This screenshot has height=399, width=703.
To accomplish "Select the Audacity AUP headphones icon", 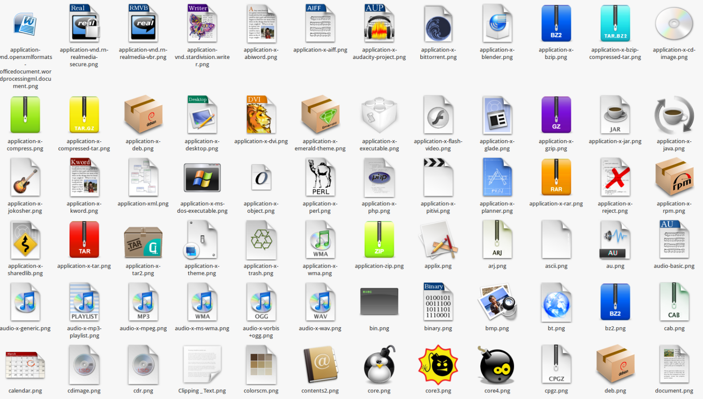I will click(x=379, y=23).
